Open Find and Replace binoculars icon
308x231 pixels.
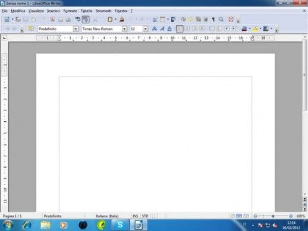pyautogui.click(x=183, y=20)
